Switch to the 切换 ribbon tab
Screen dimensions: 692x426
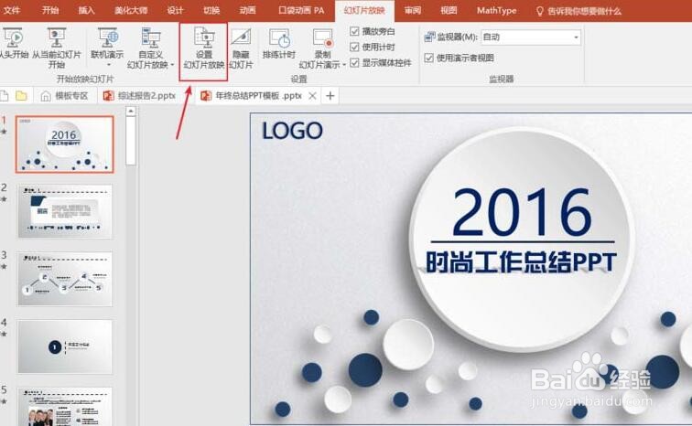pyautogui.click(x=211, y=10)
